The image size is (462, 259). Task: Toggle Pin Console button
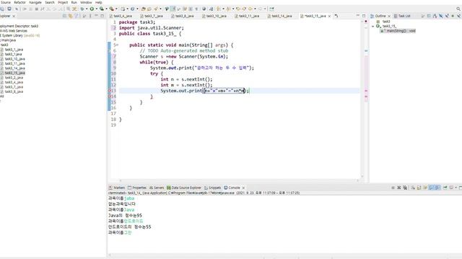(445, 187)
